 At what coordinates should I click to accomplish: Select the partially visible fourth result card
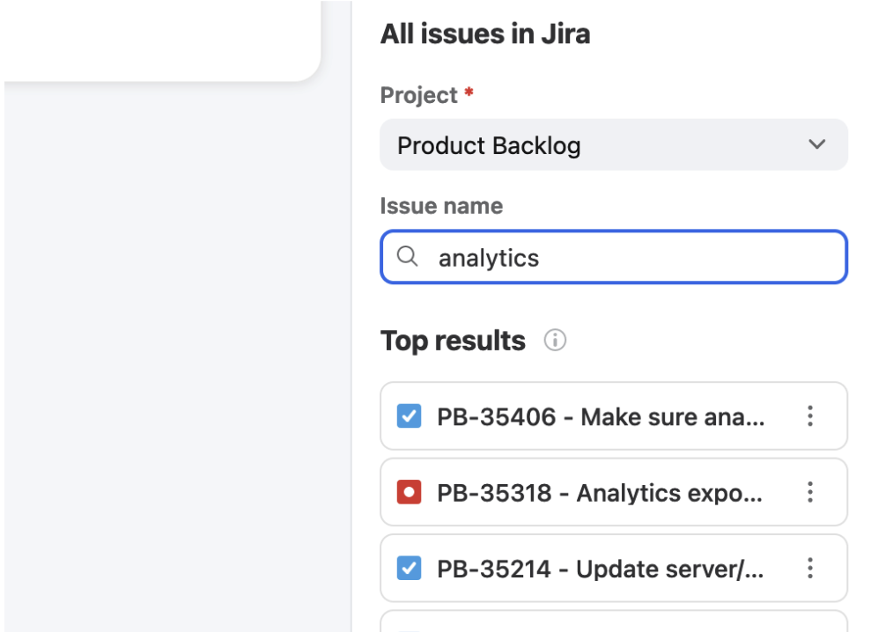tap(613, 622)
